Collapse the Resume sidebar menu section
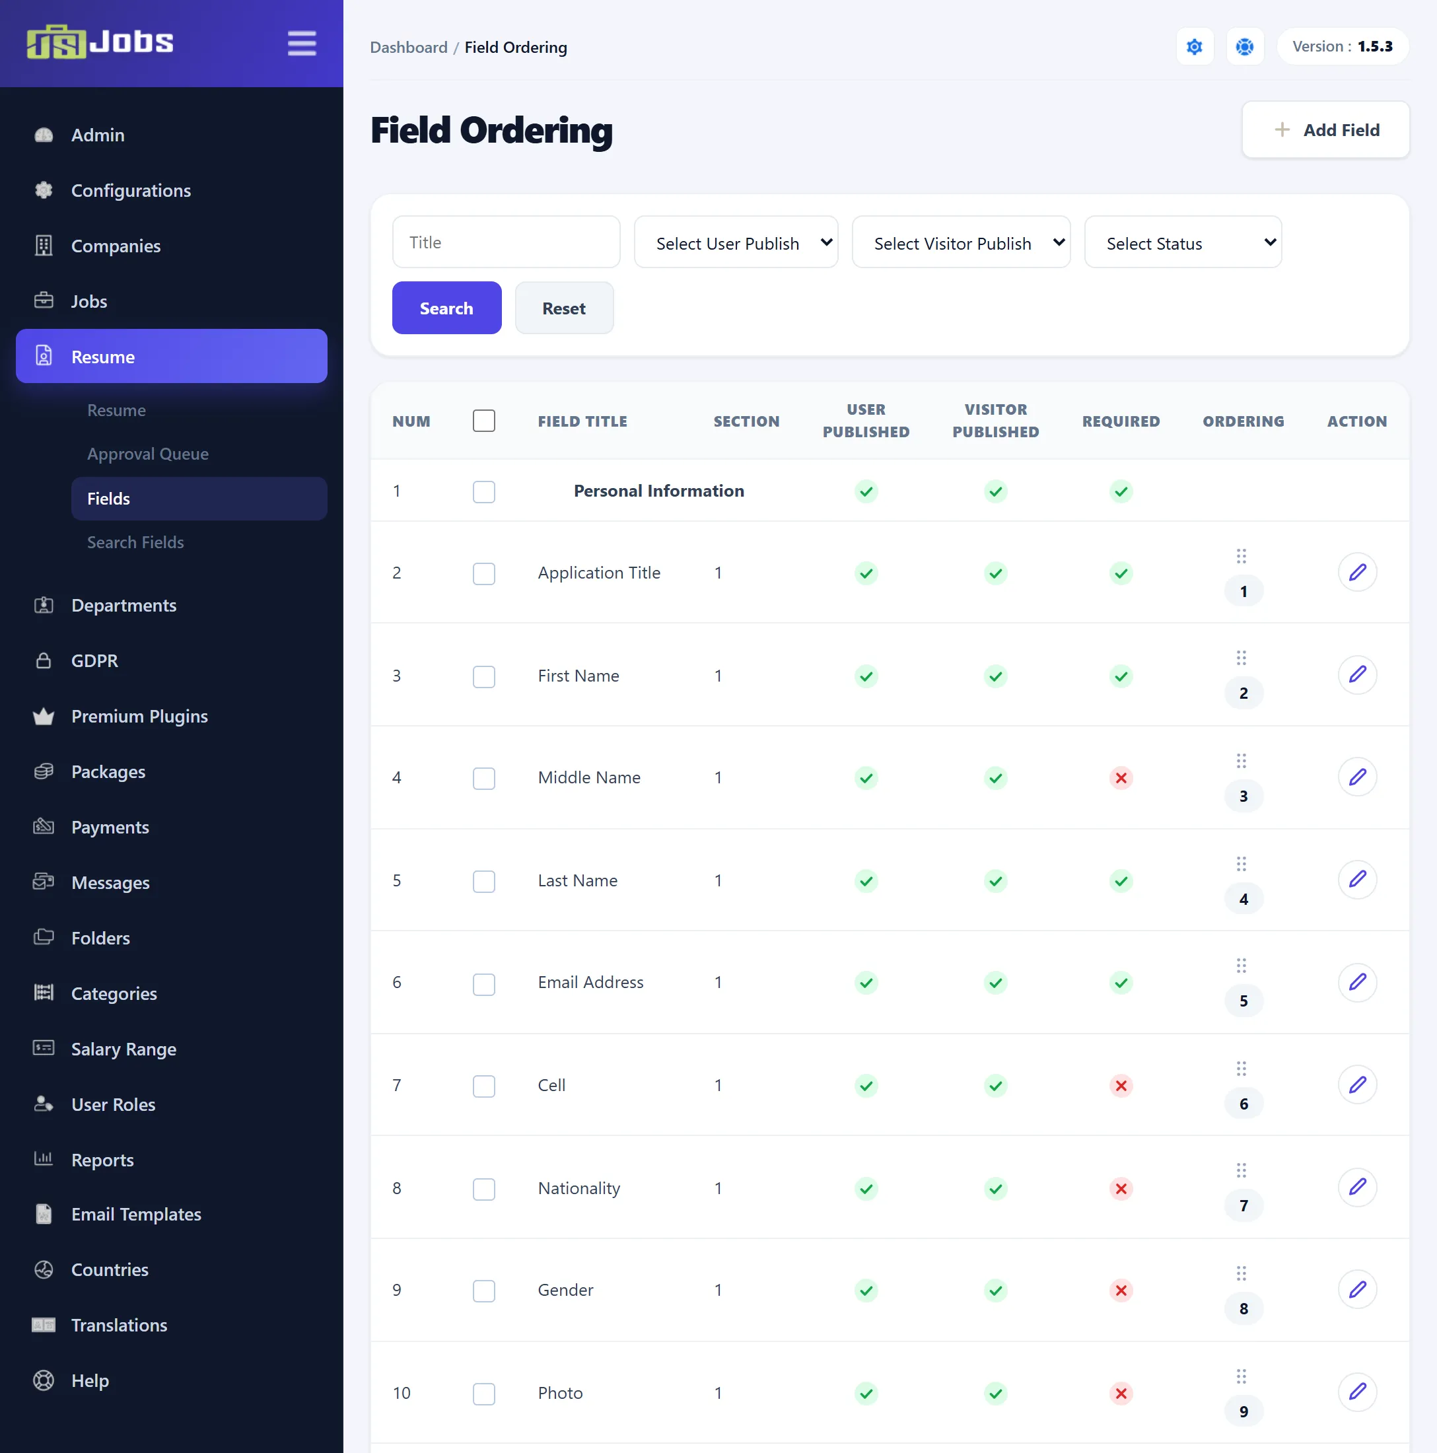Viewport: 1437px width, 1453px height. 172,357
